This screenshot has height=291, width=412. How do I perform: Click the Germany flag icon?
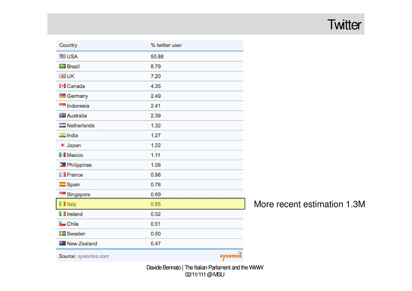(x=62, y=96)
